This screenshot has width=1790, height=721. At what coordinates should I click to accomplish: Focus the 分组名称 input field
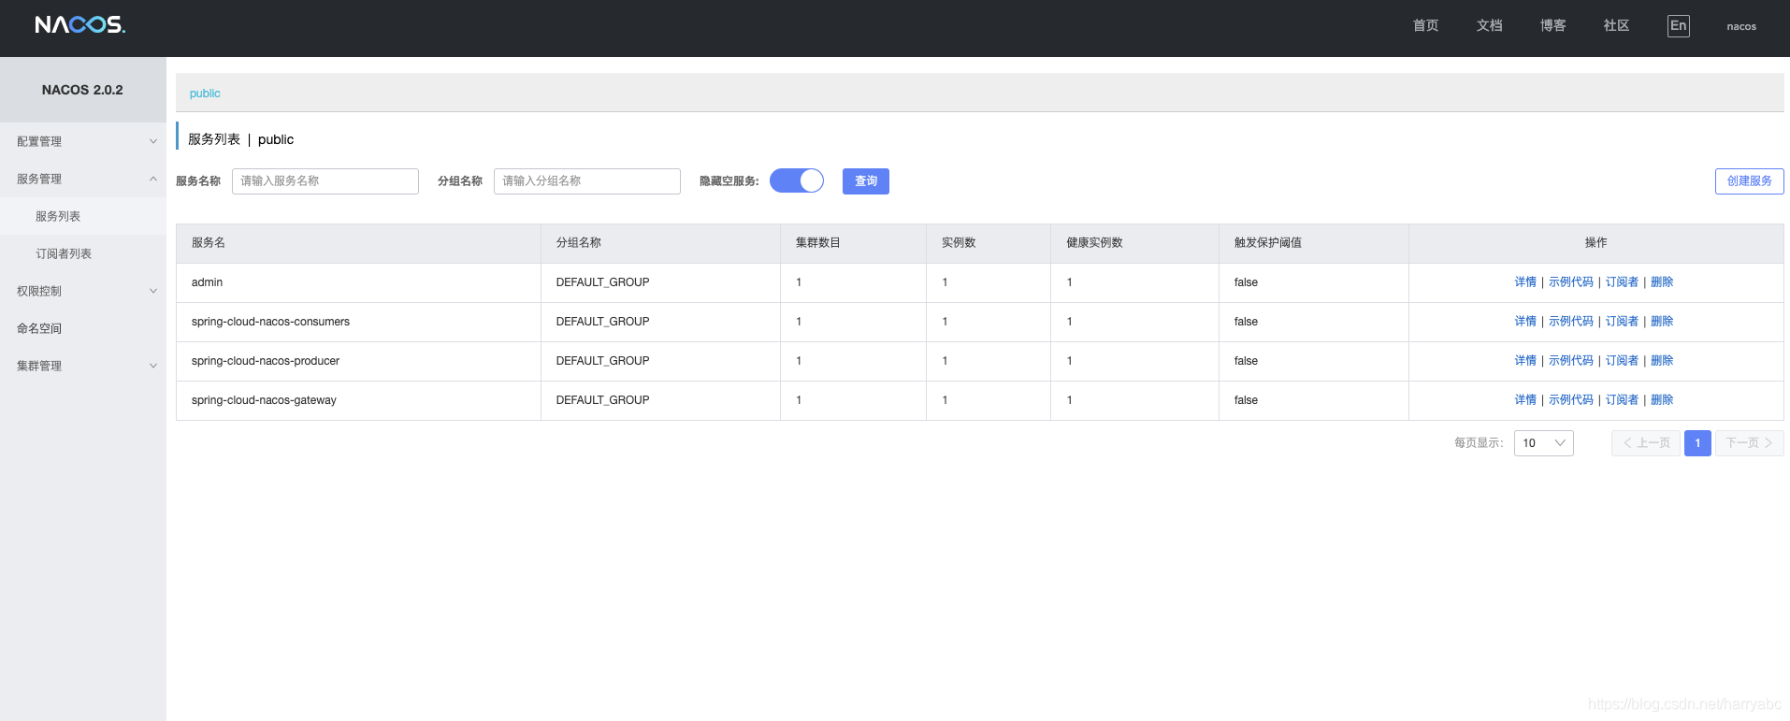587,181
